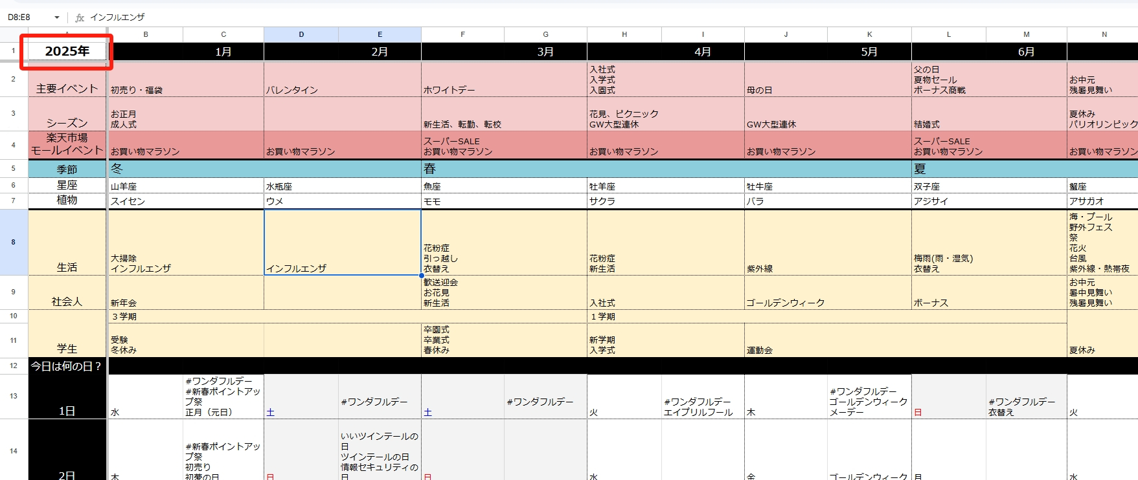Select the 歓送迎会 お花見 新生活 cell
This screenshot has height=480, width=1138.
(504, 292)
